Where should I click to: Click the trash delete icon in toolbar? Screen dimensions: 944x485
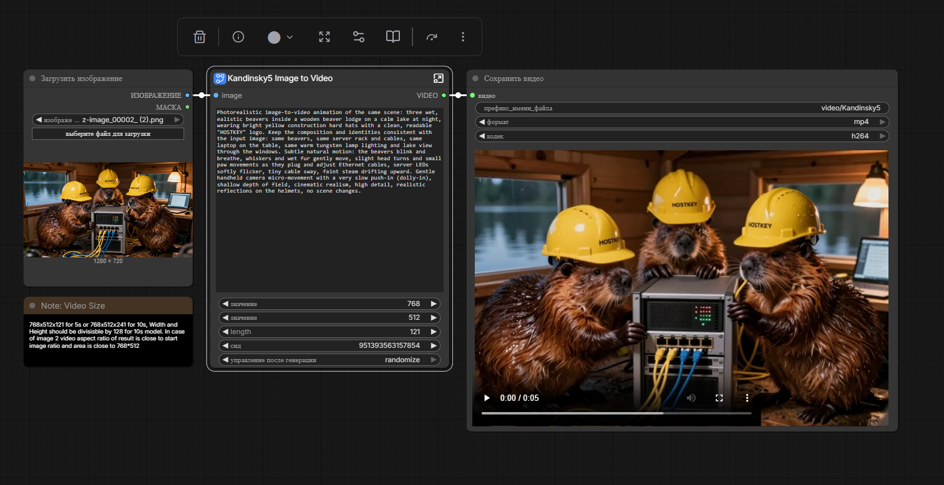[200, 37]
